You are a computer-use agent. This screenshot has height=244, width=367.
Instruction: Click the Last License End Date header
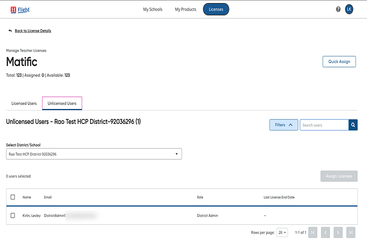[279, 197]
